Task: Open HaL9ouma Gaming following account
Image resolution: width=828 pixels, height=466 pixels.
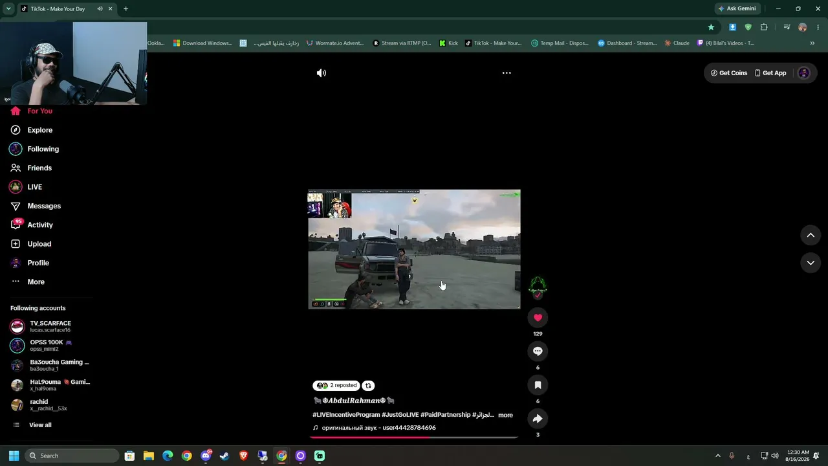Action: click(x=50, y=385)
